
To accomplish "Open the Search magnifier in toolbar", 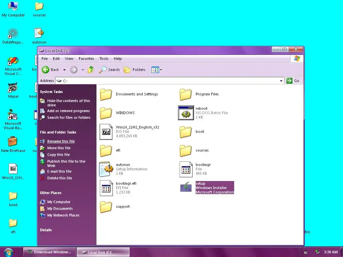I will 102,70.
